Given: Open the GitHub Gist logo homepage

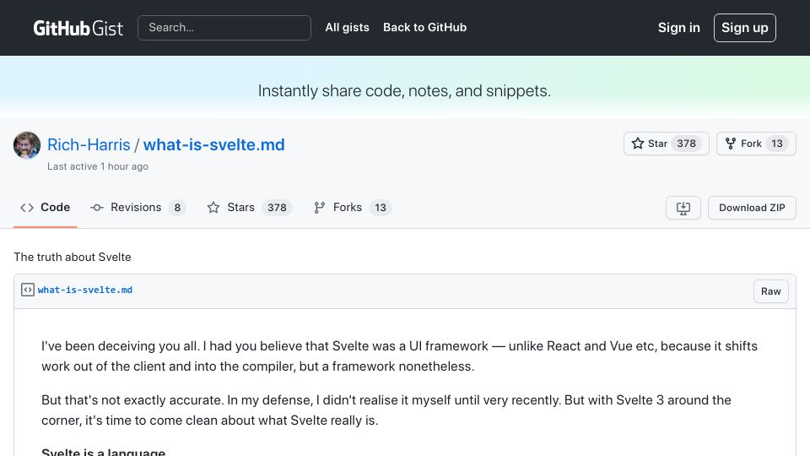Looking at the screenshot, I should point(78,28).
